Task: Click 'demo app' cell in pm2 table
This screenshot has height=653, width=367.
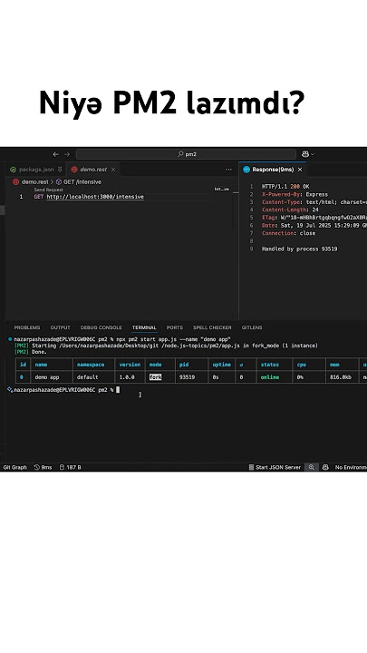Action: (x=47, y=377)
